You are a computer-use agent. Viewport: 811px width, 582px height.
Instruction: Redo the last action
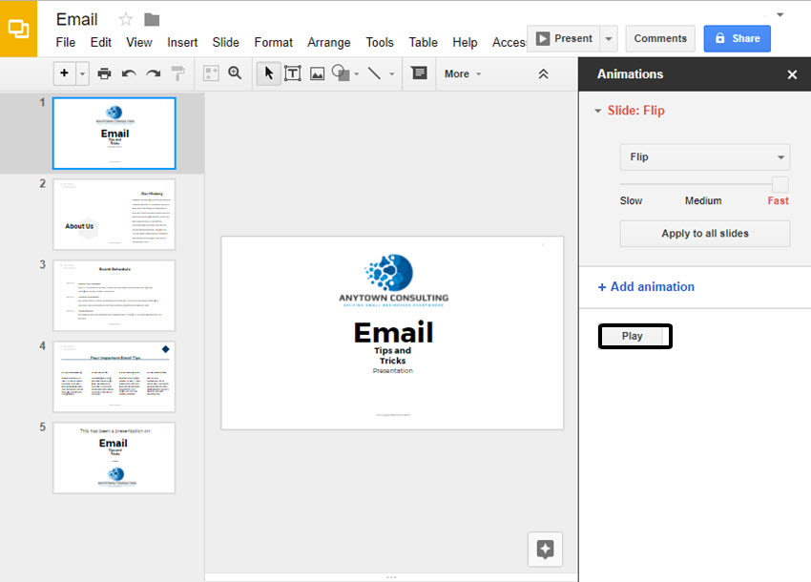[x=153, y=73]
